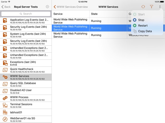Click the WWW Process gears icon
Viewport: 165px width, 123px height.
(5, 98)
